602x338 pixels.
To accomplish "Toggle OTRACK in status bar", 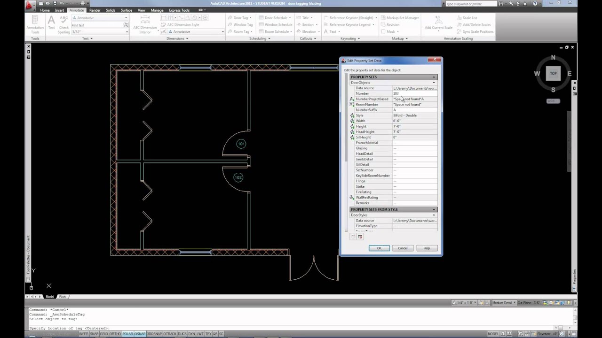I will [x=169, y=334].
